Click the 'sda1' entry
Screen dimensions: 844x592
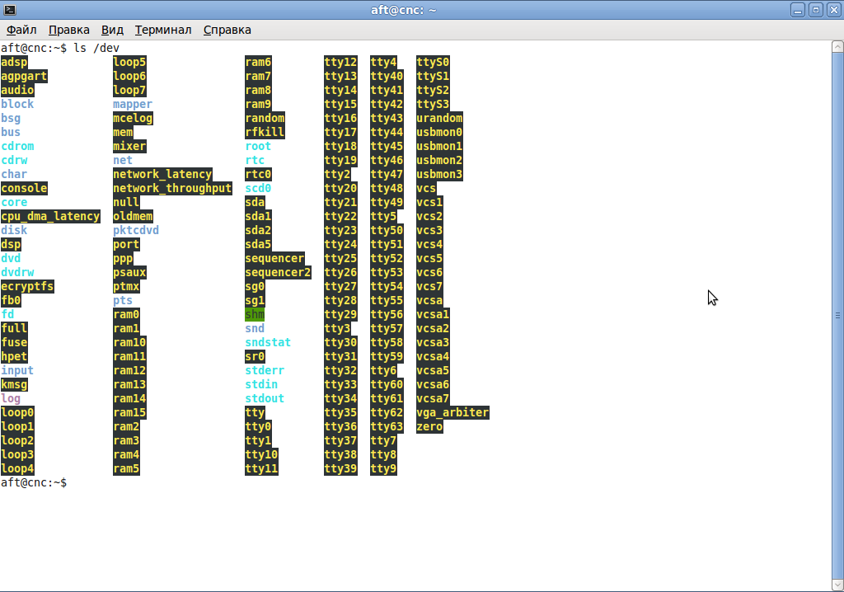[258, 216]
